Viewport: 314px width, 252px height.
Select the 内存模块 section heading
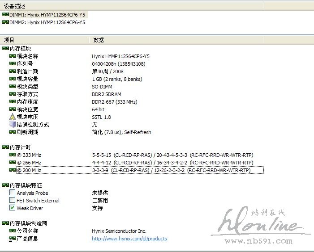21,49
